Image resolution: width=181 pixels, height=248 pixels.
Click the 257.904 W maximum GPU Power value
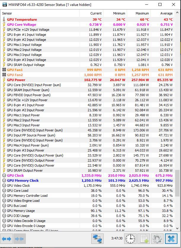click(140, 80)
